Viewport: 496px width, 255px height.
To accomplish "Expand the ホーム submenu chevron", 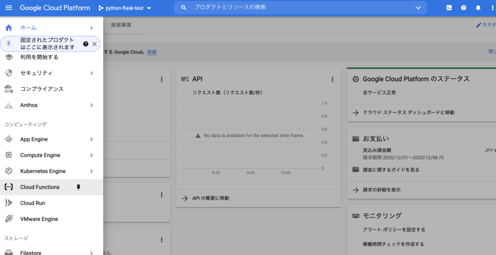I will (x=92, y=28).
